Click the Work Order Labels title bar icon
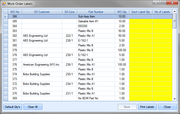Viewport: 180px width, 114px height. point(4,4)
